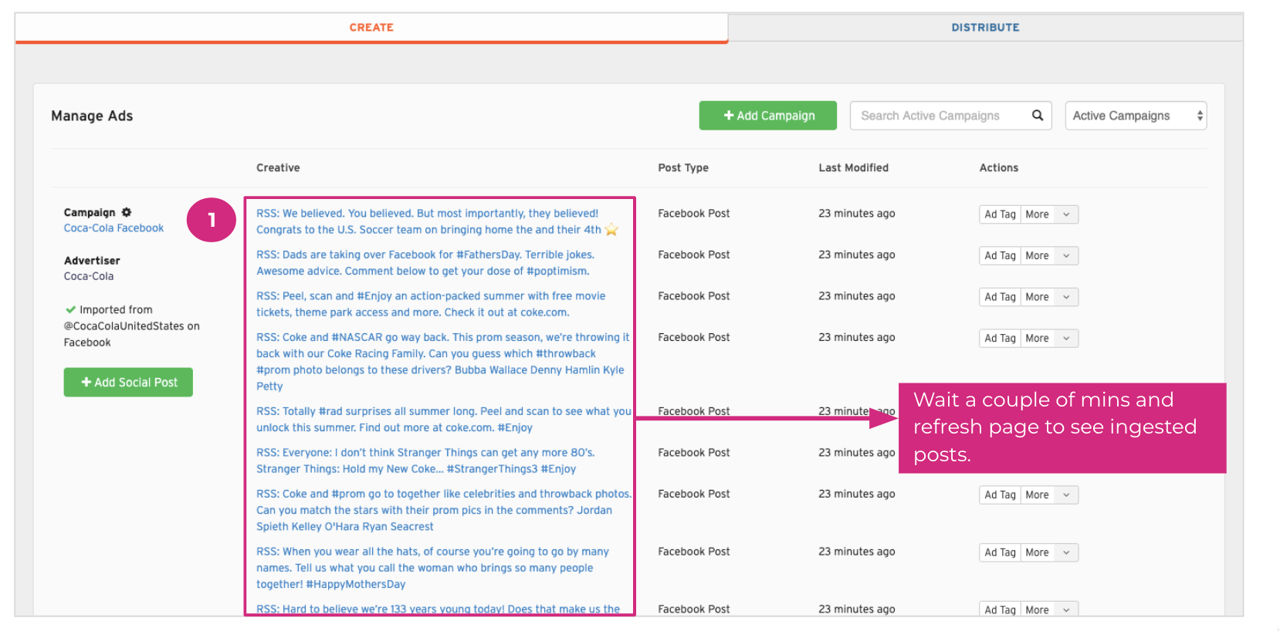Click the search magnifier icon
Viewport: 1280px width, 631px height.
pos(1038,116)
